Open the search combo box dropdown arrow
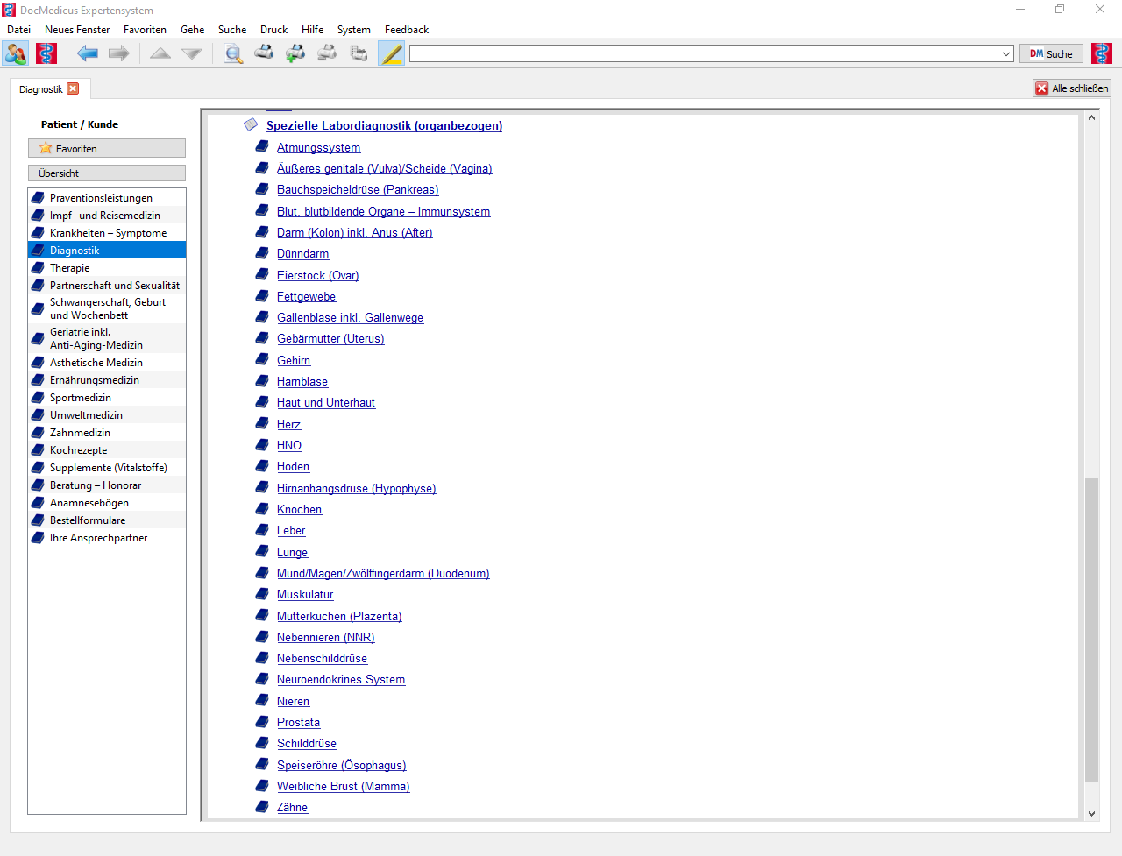Viewport: 1122px width, 856px height. [1006, 53]
